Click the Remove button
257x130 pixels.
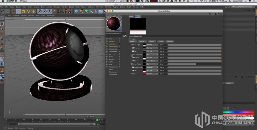coord(170,42)
